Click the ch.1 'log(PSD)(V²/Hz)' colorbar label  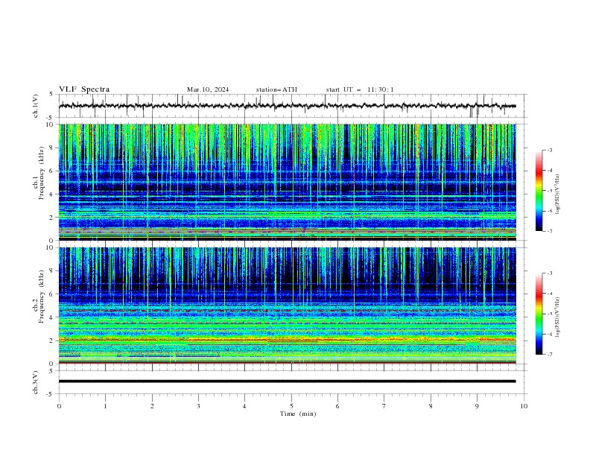558,194
